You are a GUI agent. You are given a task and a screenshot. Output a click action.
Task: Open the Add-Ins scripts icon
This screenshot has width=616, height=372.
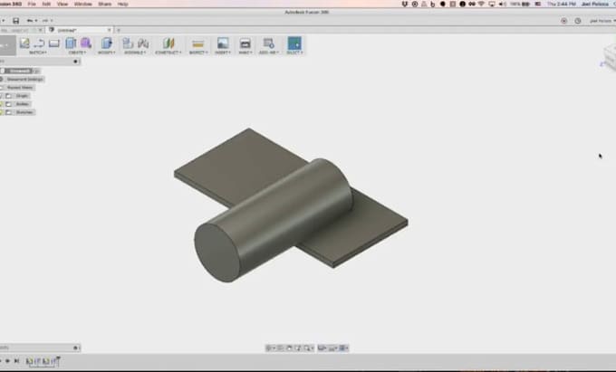pyautogui.click(x=269, y=43)
